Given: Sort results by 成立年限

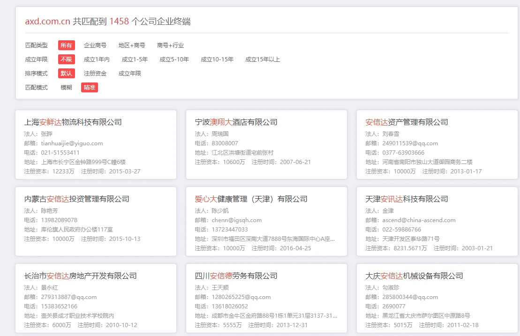Looking at the screenshot, I should click(x=129, y=74).
